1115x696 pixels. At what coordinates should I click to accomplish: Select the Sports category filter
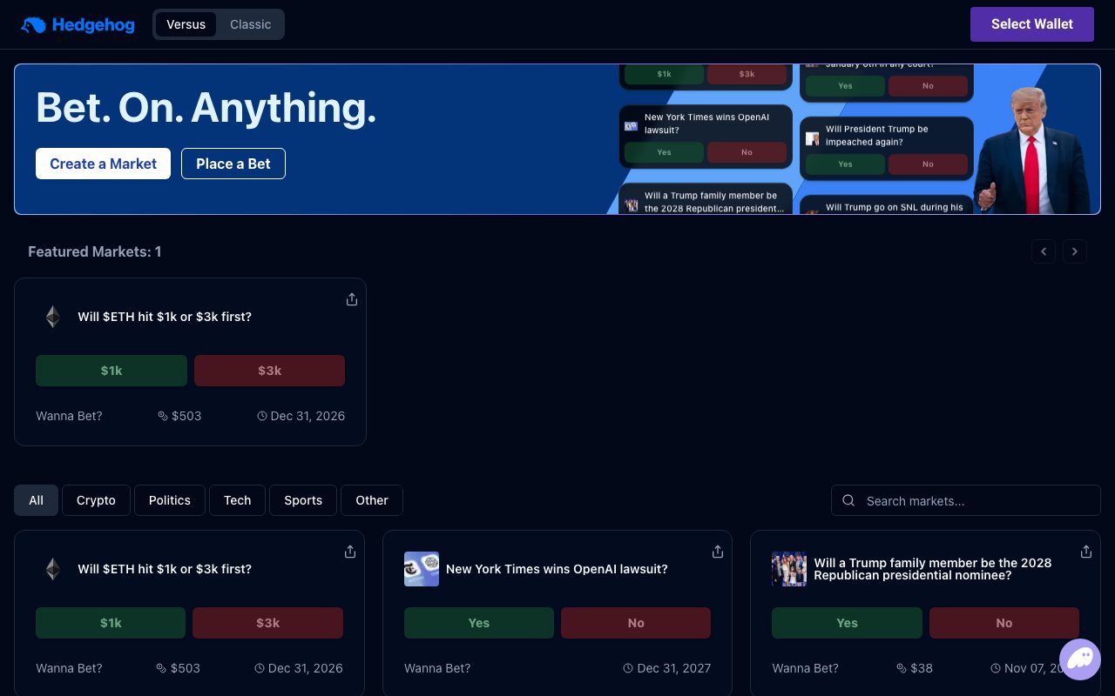303,500
